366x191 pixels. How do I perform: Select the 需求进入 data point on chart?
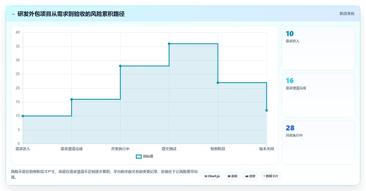point(23,116)
